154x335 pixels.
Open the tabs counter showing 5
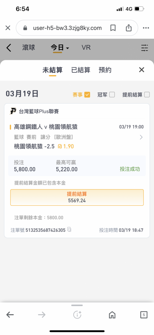[x=144, y=315]
